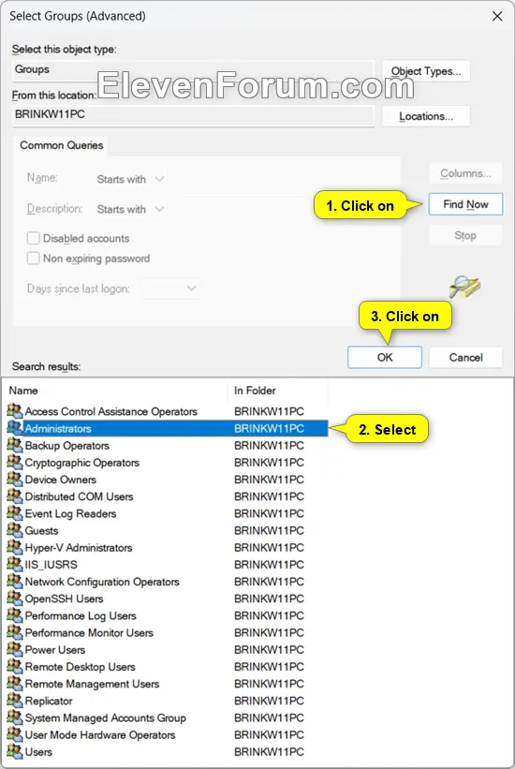Click the Backup Operators group icon
This screenshot has width=515, height=769.
15,445
